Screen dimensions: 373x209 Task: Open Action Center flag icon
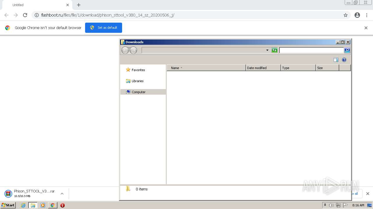click(x=345, y=205)
